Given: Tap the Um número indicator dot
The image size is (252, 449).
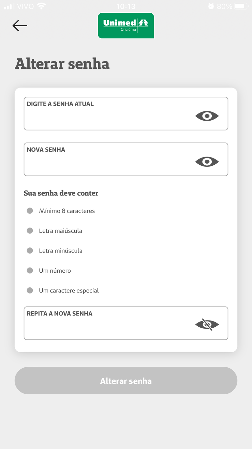Looking at the screenshot, I should [30, 270].
